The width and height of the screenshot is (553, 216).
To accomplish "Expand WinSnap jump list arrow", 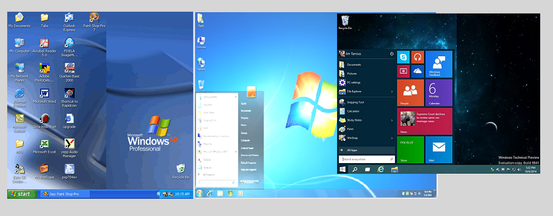I will 392,138.
